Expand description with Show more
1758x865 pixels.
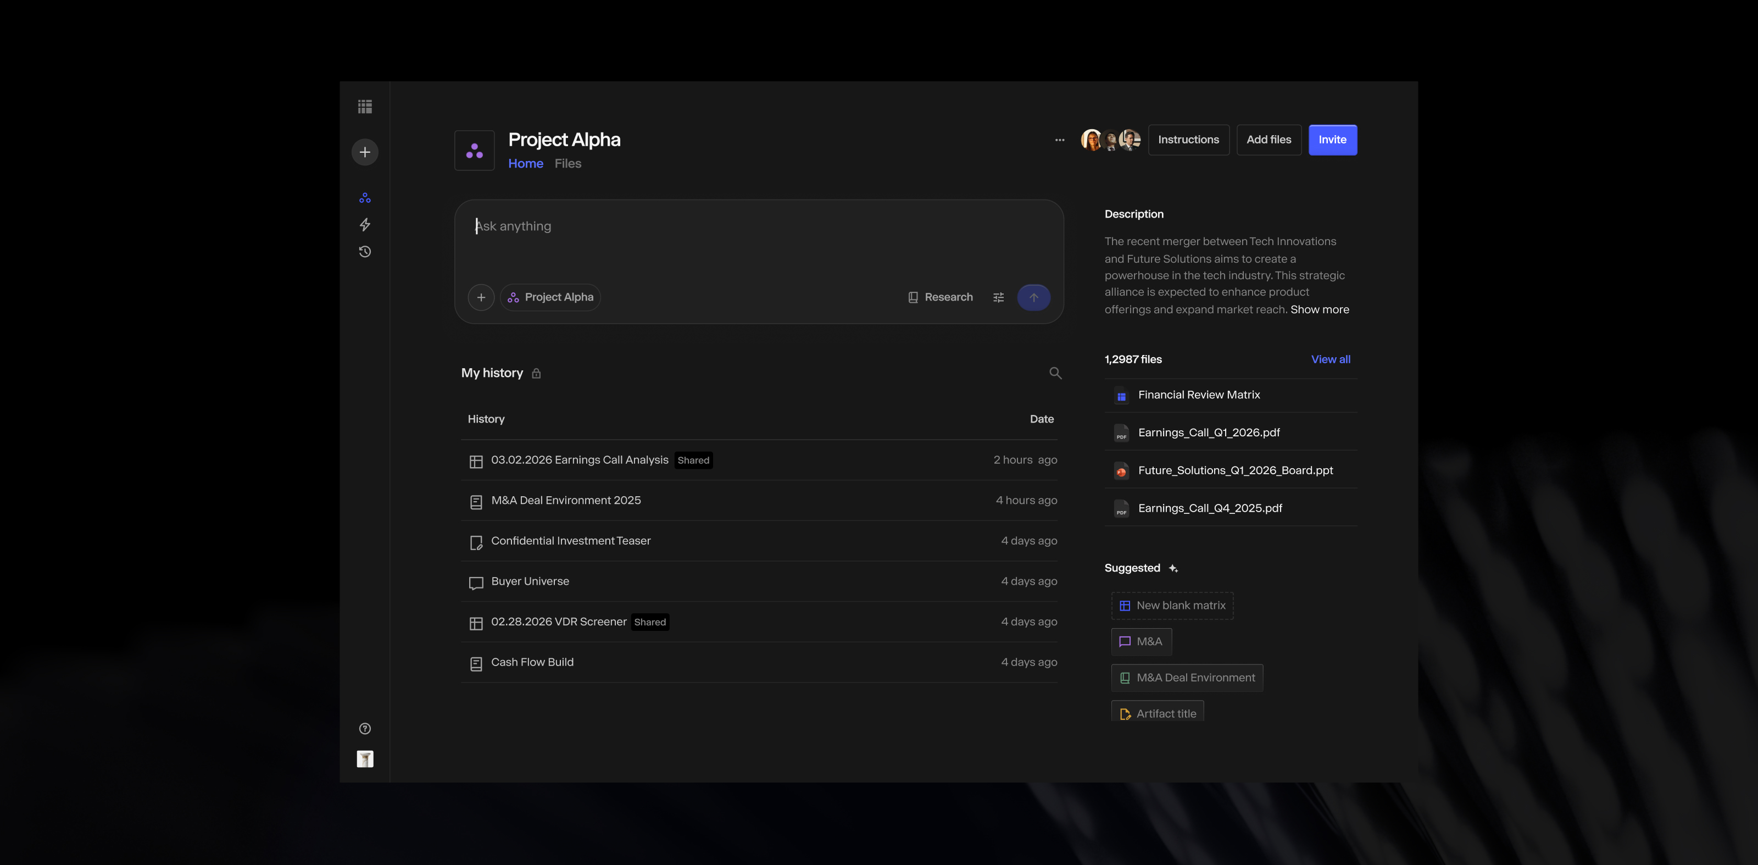click(x=1319, y=309)
